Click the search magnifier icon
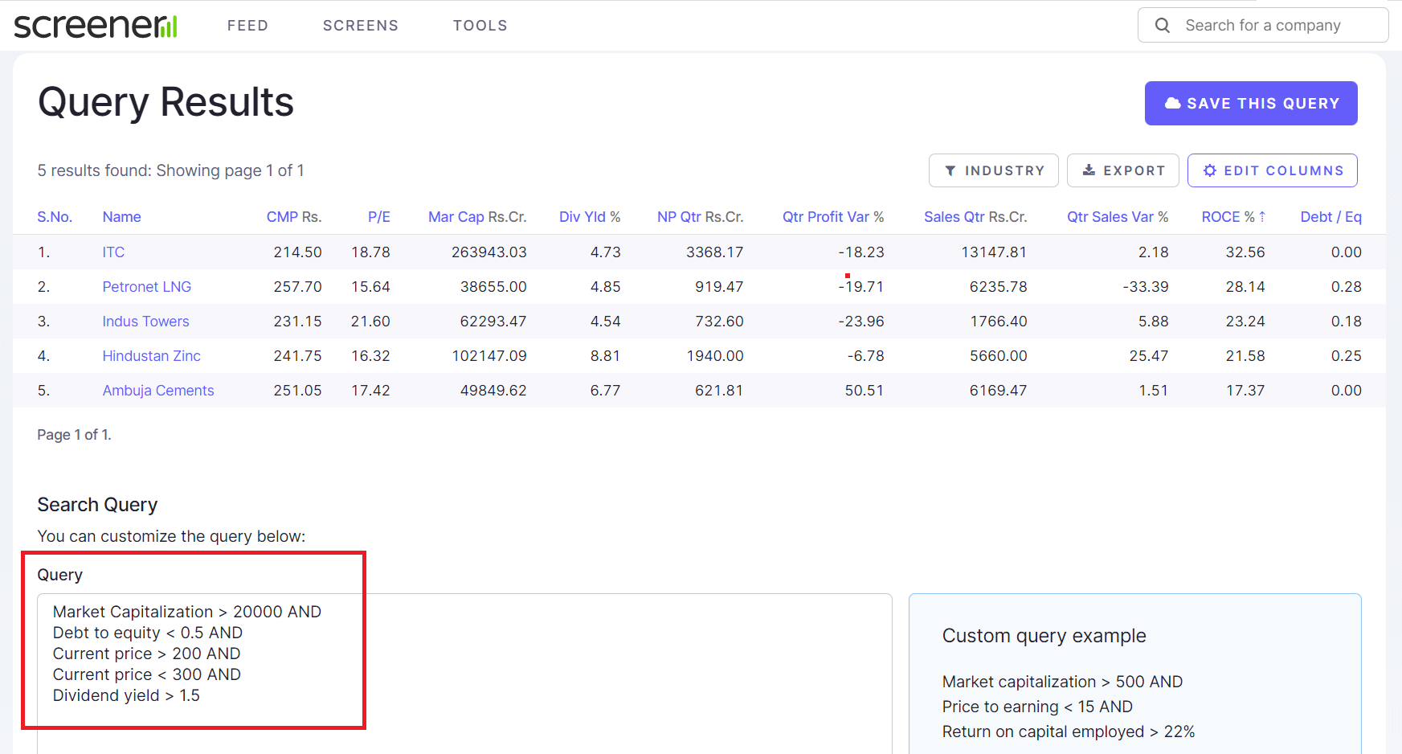The height and width of the screenshot is (754, 1402). click(1163, 26)
